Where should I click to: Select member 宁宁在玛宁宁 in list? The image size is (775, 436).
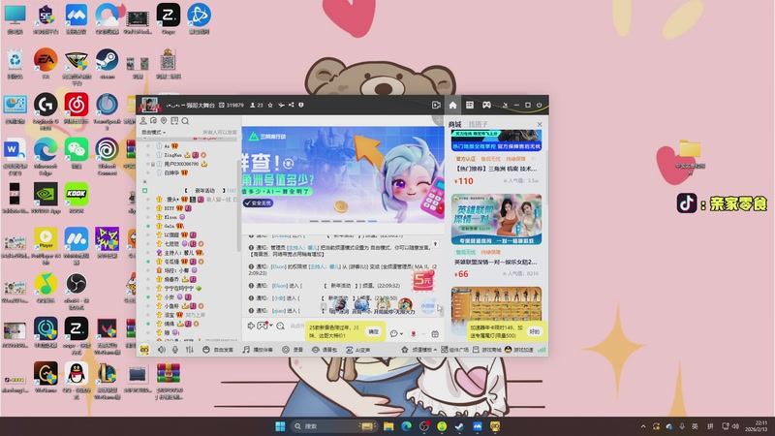[x=179, y=288]
